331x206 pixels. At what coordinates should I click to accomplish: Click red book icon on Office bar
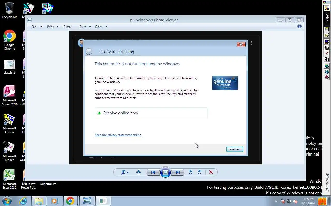(x=327, y=77)
